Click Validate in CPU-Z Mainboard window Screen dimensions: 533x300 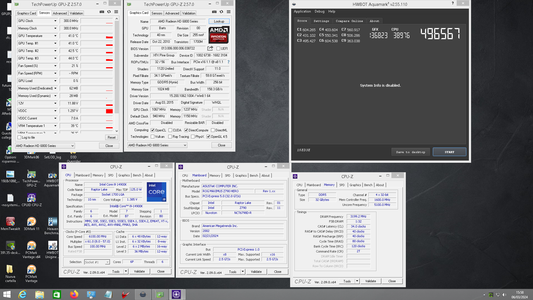tap(256, 272)
